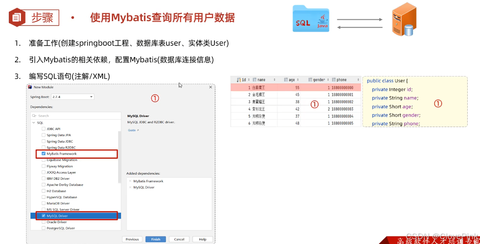Click the search magnifier icon in Dependencies
The width and height of the screenshot is (480, 244).
34,116
